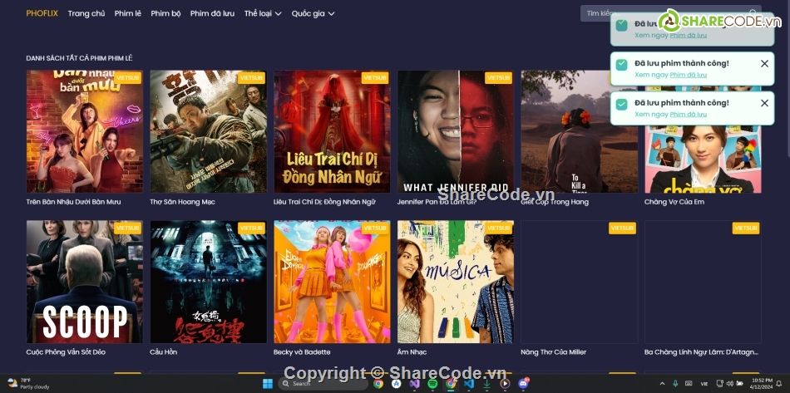Go to Trang chủ page
The width and height of the screenshot is (790, 393).
click(86, 13)
